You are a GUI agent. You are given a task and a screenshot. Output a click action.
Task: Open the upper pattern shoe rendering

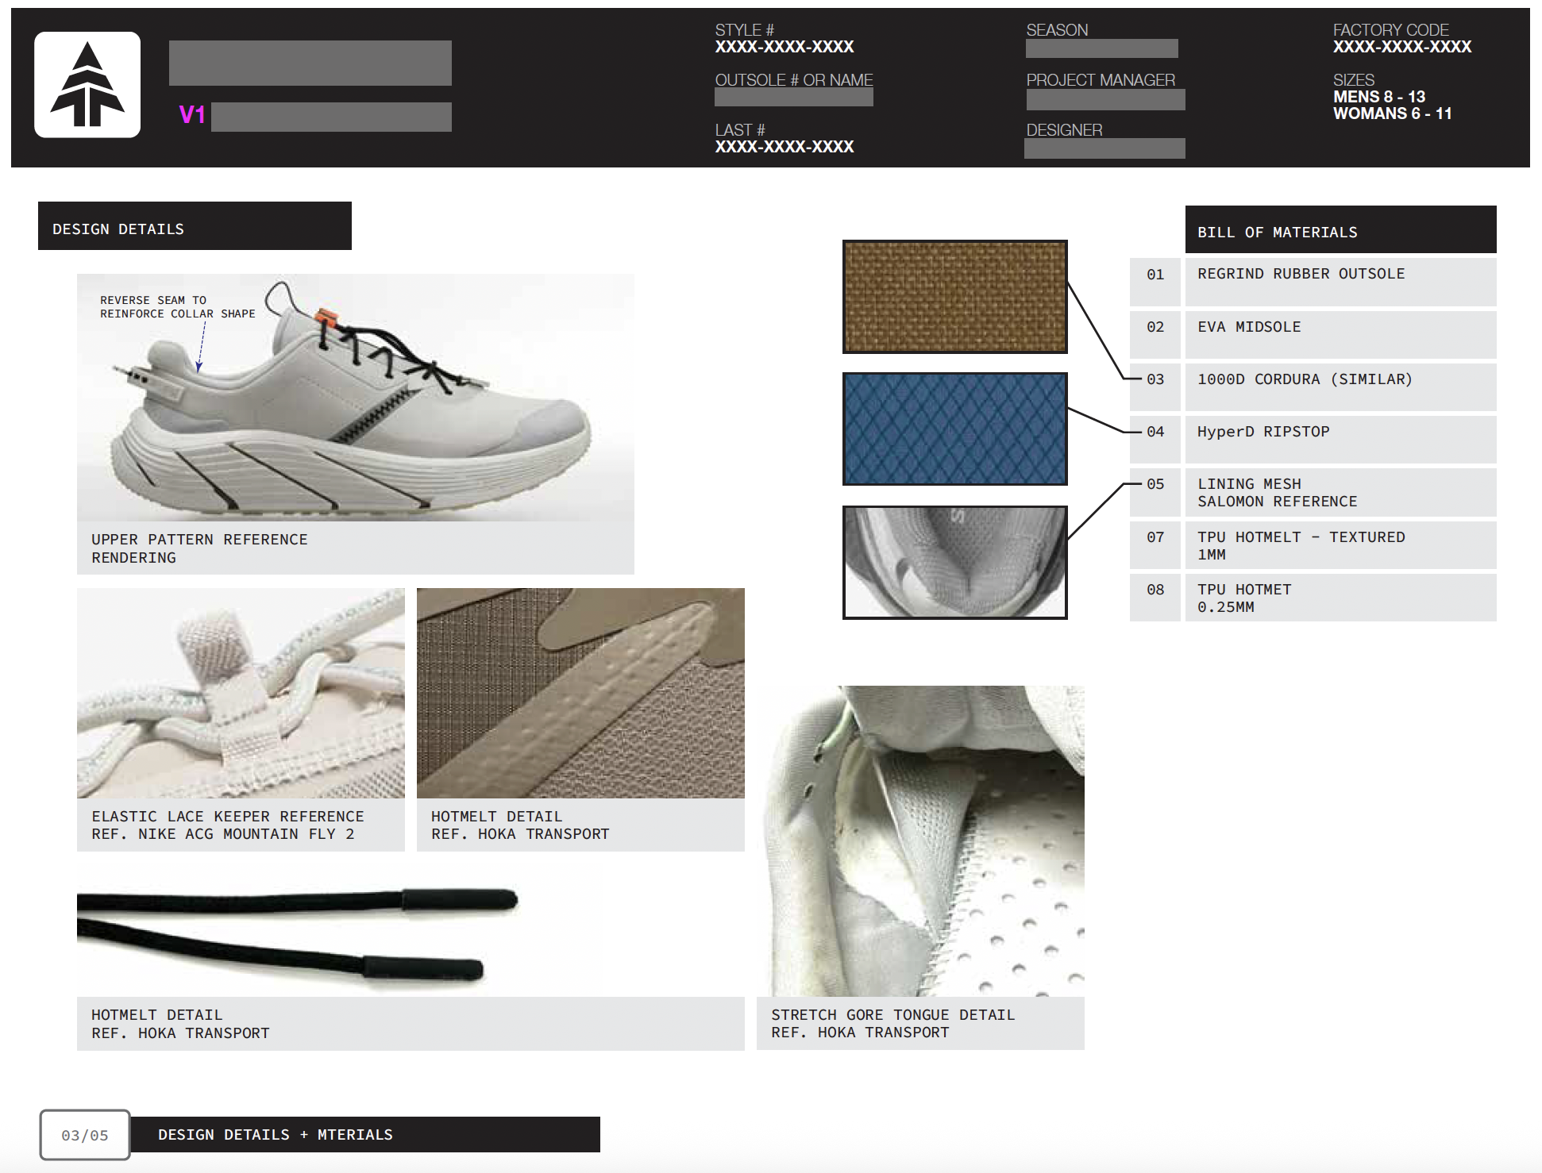pos(355,397)
